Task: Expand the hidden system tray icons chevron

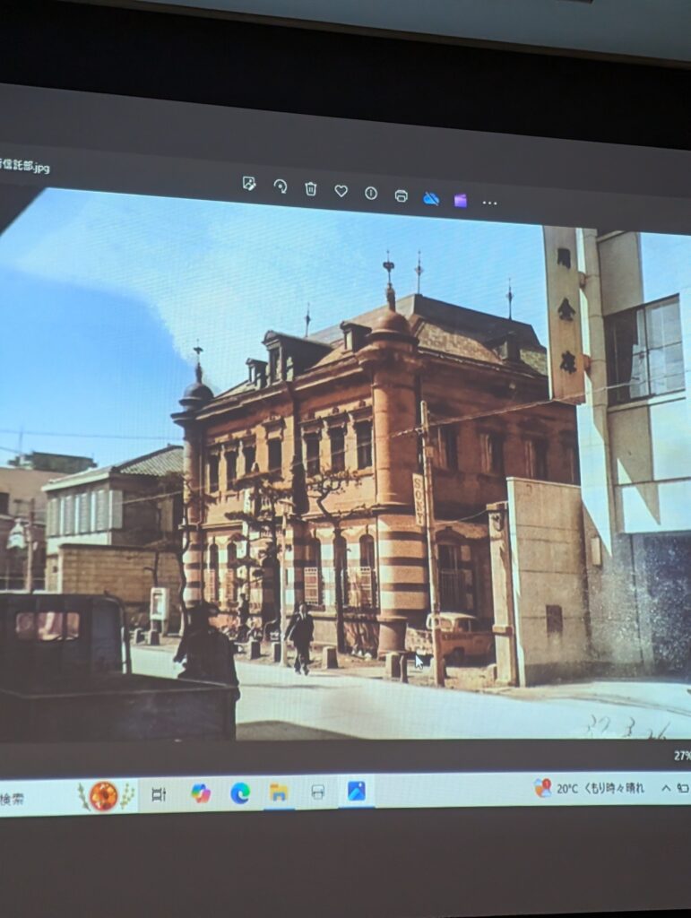Action: [x=665, y=787]
